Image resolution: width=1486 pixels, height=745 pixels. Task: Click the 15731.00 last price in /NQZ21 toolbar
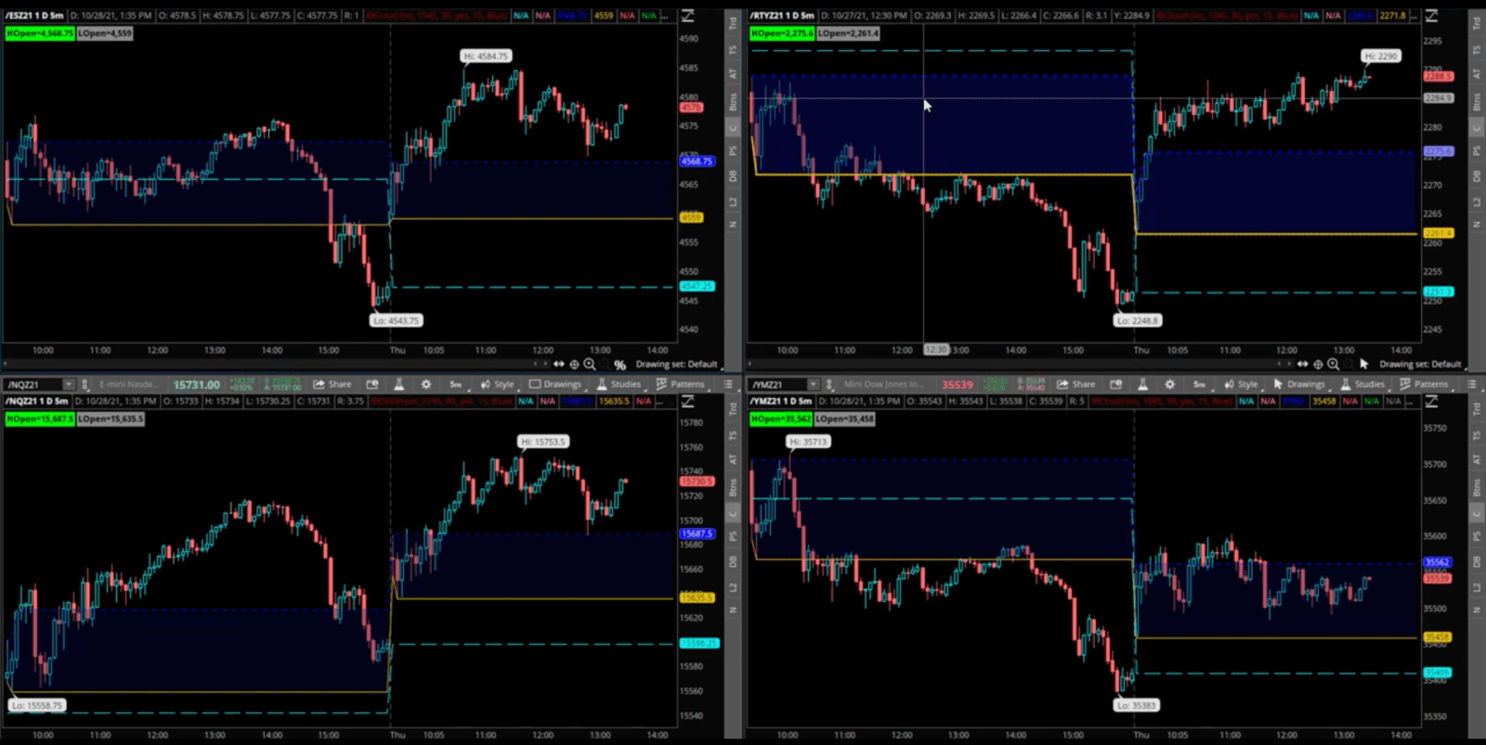coord(197,384)
